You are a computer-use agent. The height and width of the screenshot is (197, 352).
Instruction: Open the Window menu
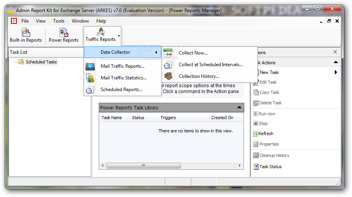coord(80,21)
